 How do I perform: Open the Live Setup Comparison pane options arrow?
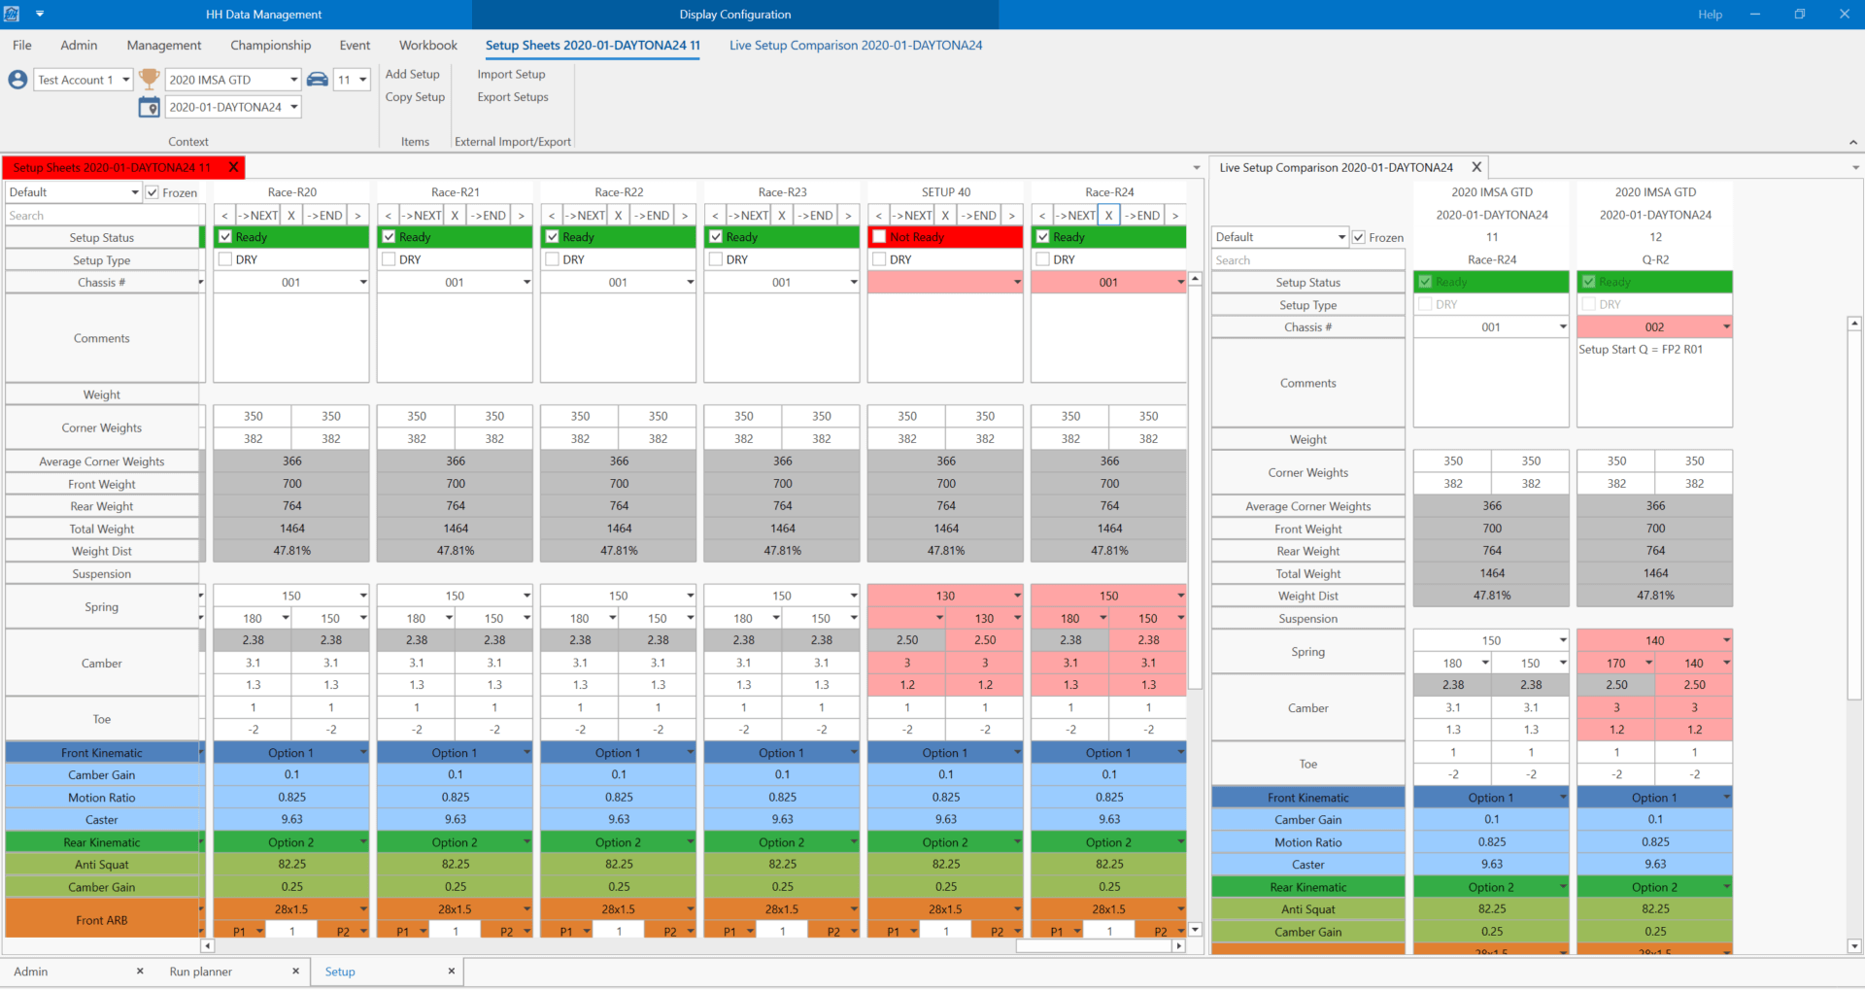(x=1855, y=168)
